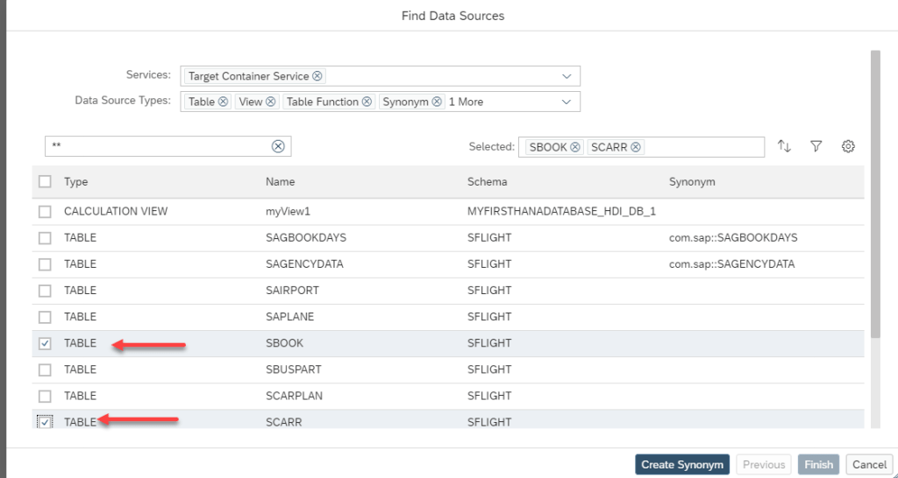
Task: Remove the Synonym type token
Action: coord(437,102)
